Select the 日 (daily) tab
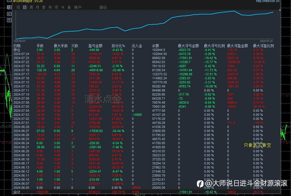This screenshot has height=196, width=291. click(x=25, y=7)
